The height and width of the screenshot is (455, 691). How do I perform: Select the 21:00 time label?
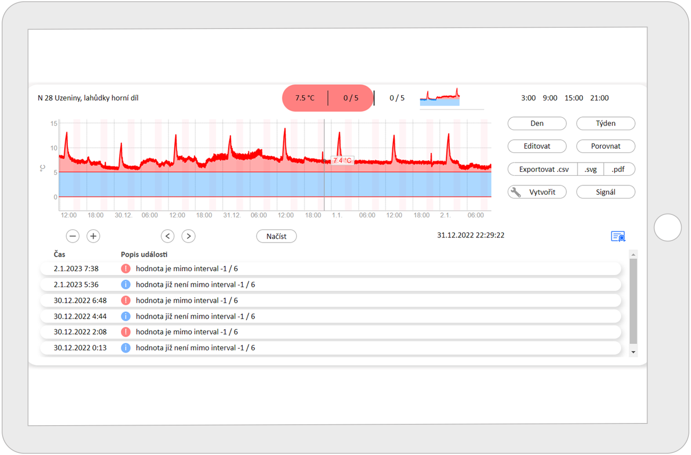tap(599, 98)
